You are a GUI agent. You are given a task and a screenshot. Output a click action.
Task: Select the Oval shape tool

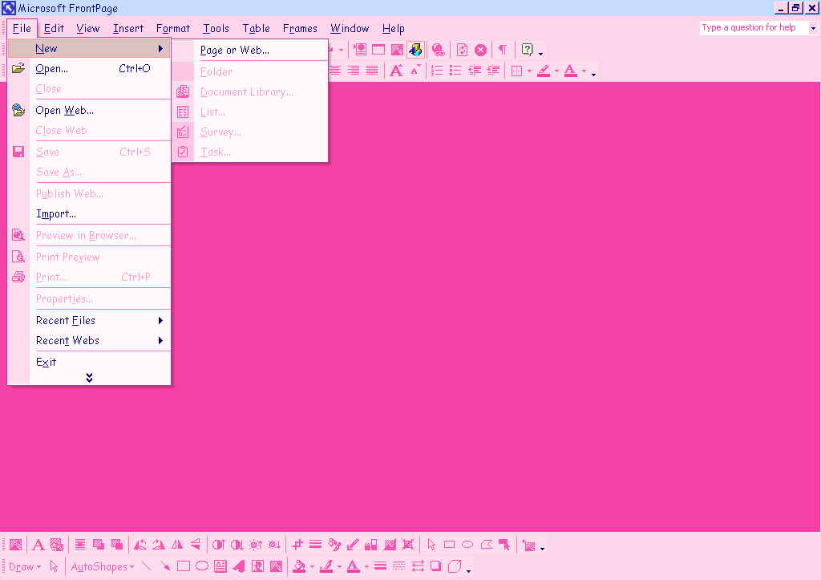[202, 566]
